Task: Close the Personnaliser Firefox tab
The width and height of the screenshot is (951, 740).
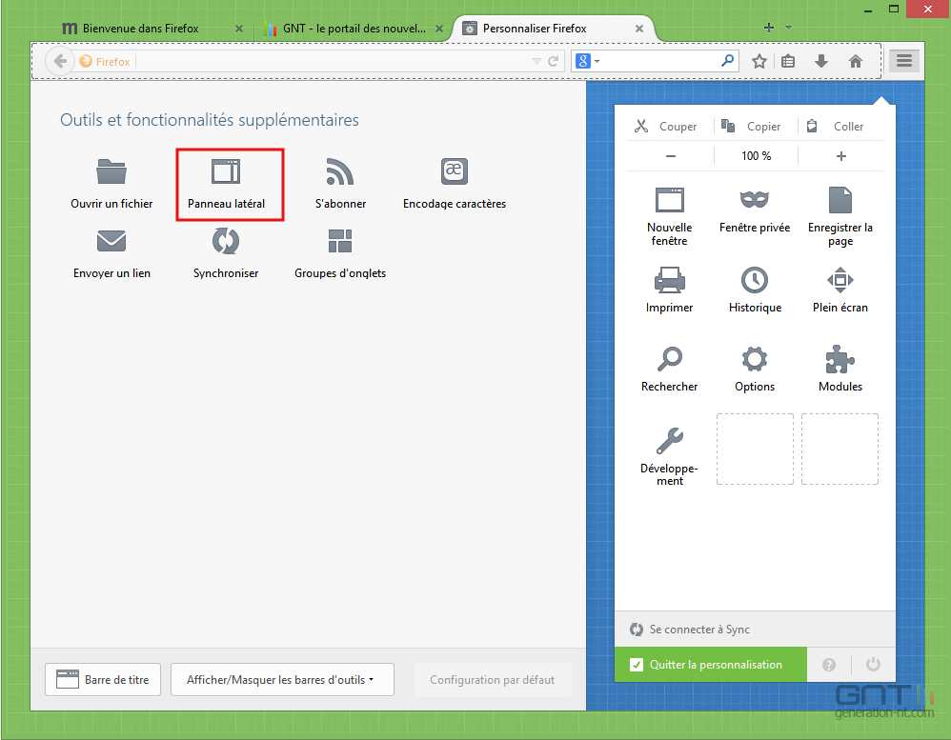Action: [639, 29]
